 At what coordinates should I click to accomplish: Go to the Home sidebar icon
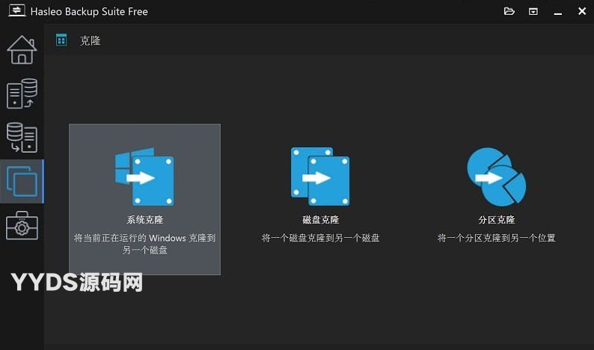pos(22,49)
